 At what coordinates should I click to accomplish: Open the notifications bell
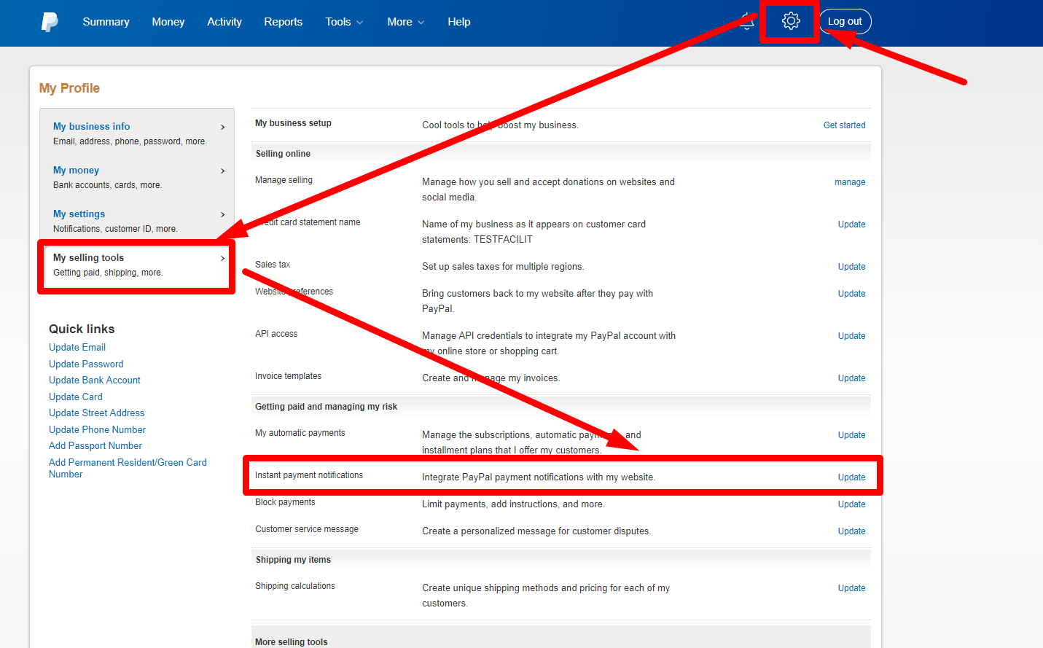coord(747,21)
